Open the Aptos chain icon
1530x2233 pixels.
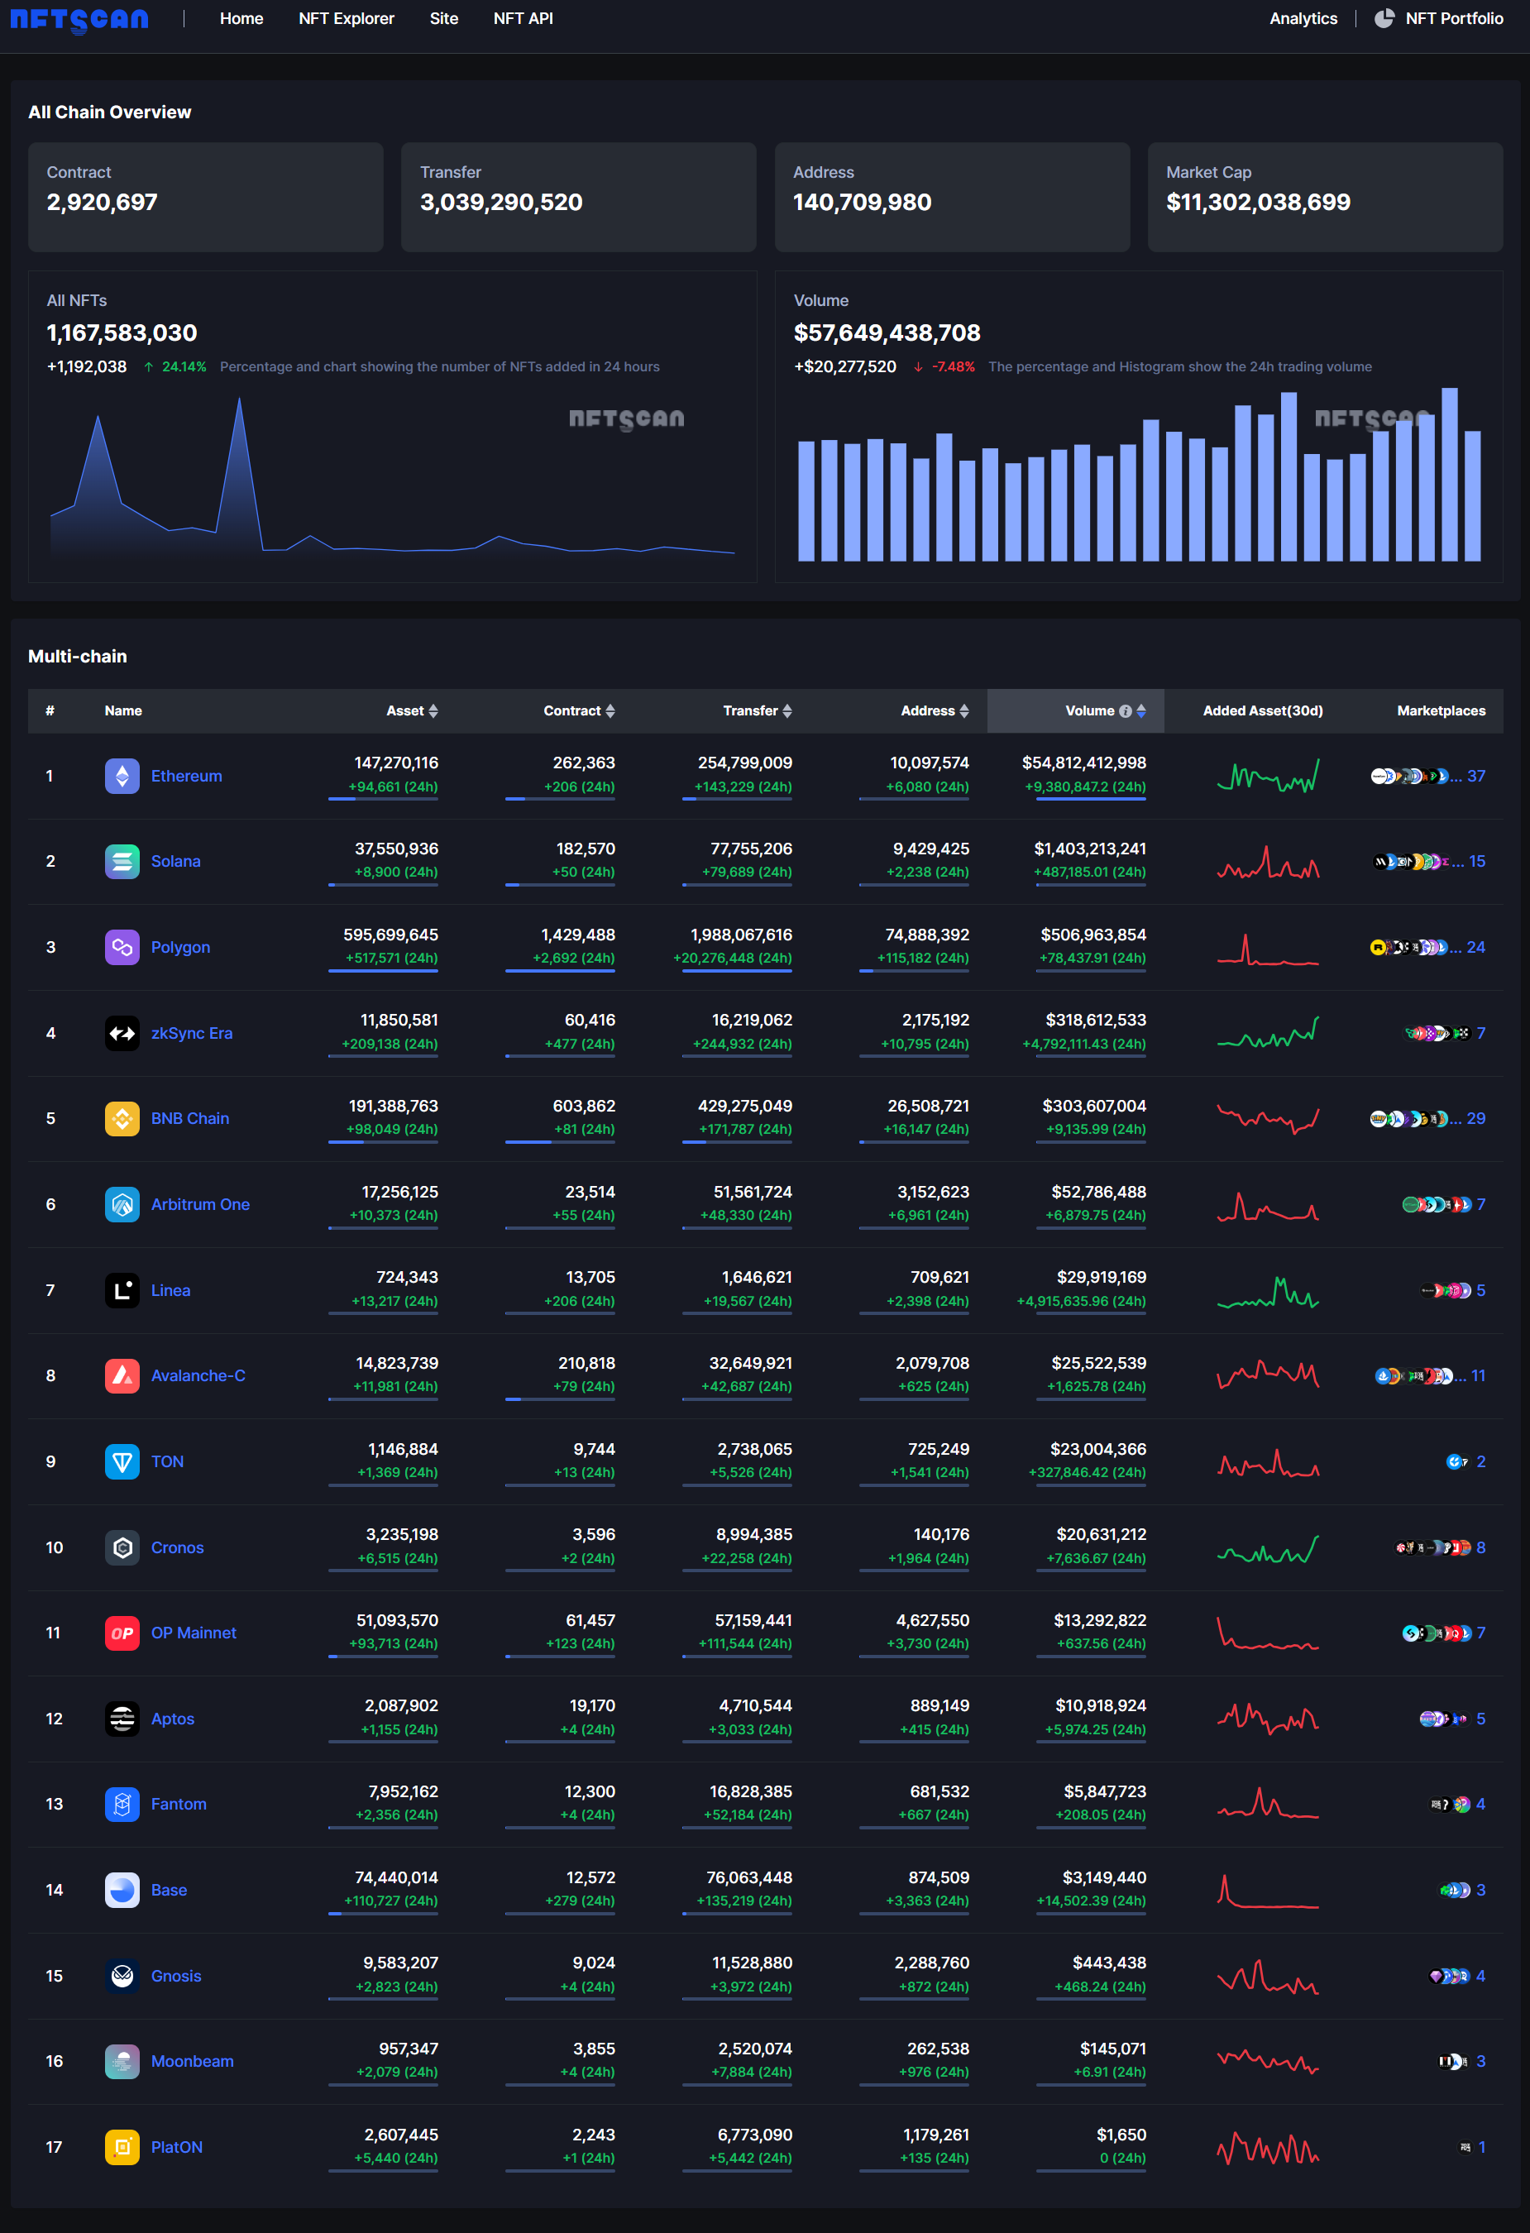[122, 1719]
